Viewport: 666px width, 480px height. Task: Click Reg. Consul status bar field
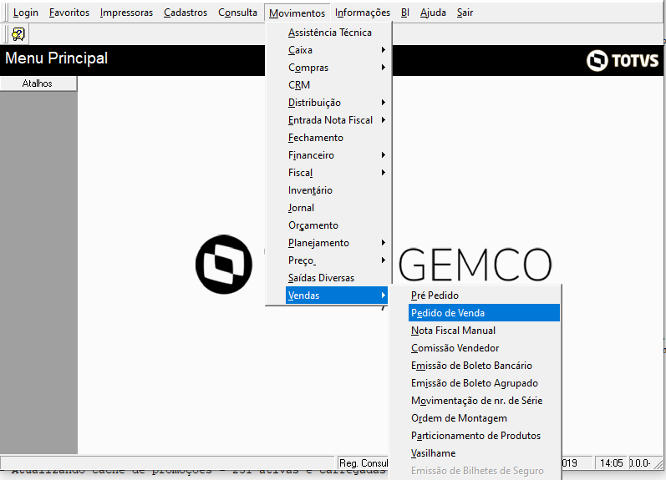coord(364,463)
